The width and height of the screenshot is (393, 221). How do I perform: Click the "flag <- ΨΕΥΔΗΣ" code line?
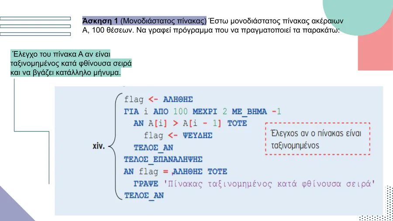point(178,135)
